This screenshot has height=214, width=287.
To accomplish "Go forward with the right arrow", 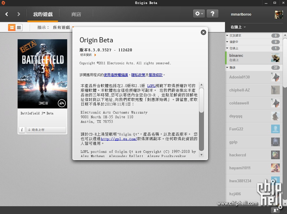I will point(18,14).
